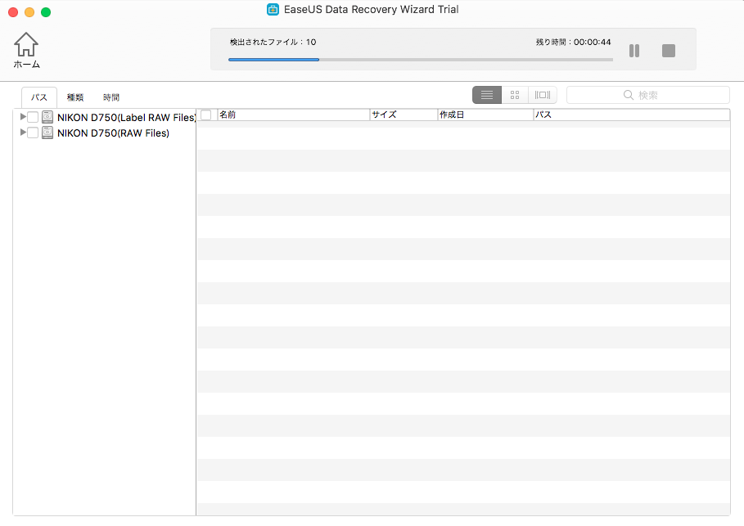Expand NIKON D750(Label RAW Files) tree node

22,117
